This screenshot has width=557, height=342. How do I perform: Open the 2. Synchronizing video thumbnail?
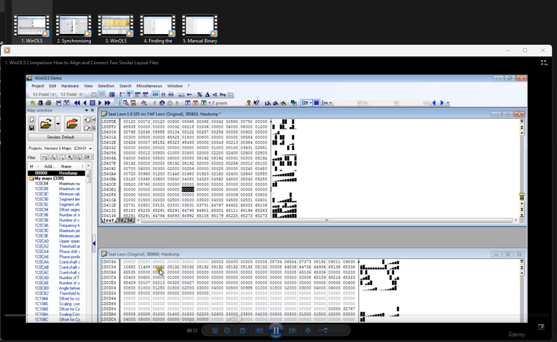74,25
